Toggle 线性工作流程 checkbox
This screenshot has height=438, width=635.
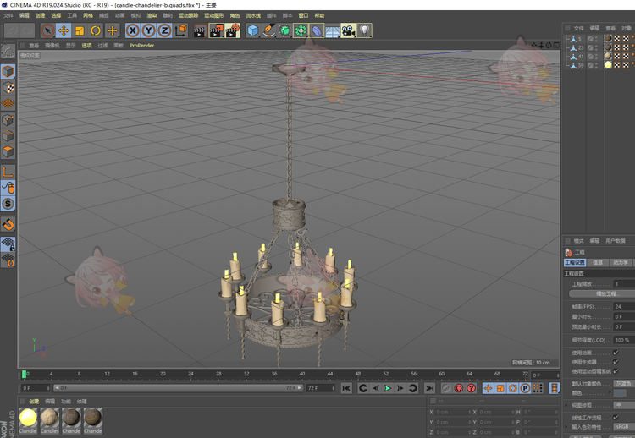616,418
